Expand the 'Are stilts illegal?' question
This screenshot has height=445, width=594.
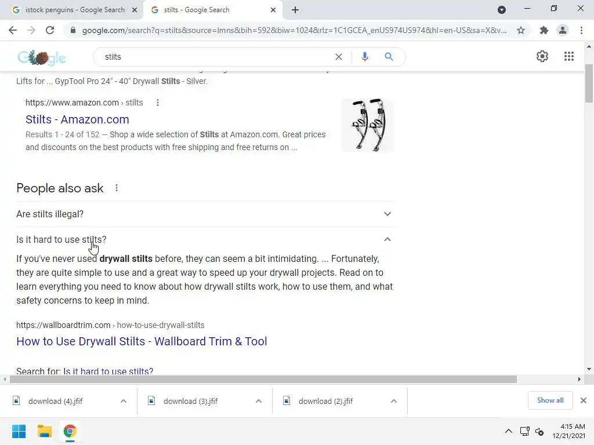click(x=205, y=214)
